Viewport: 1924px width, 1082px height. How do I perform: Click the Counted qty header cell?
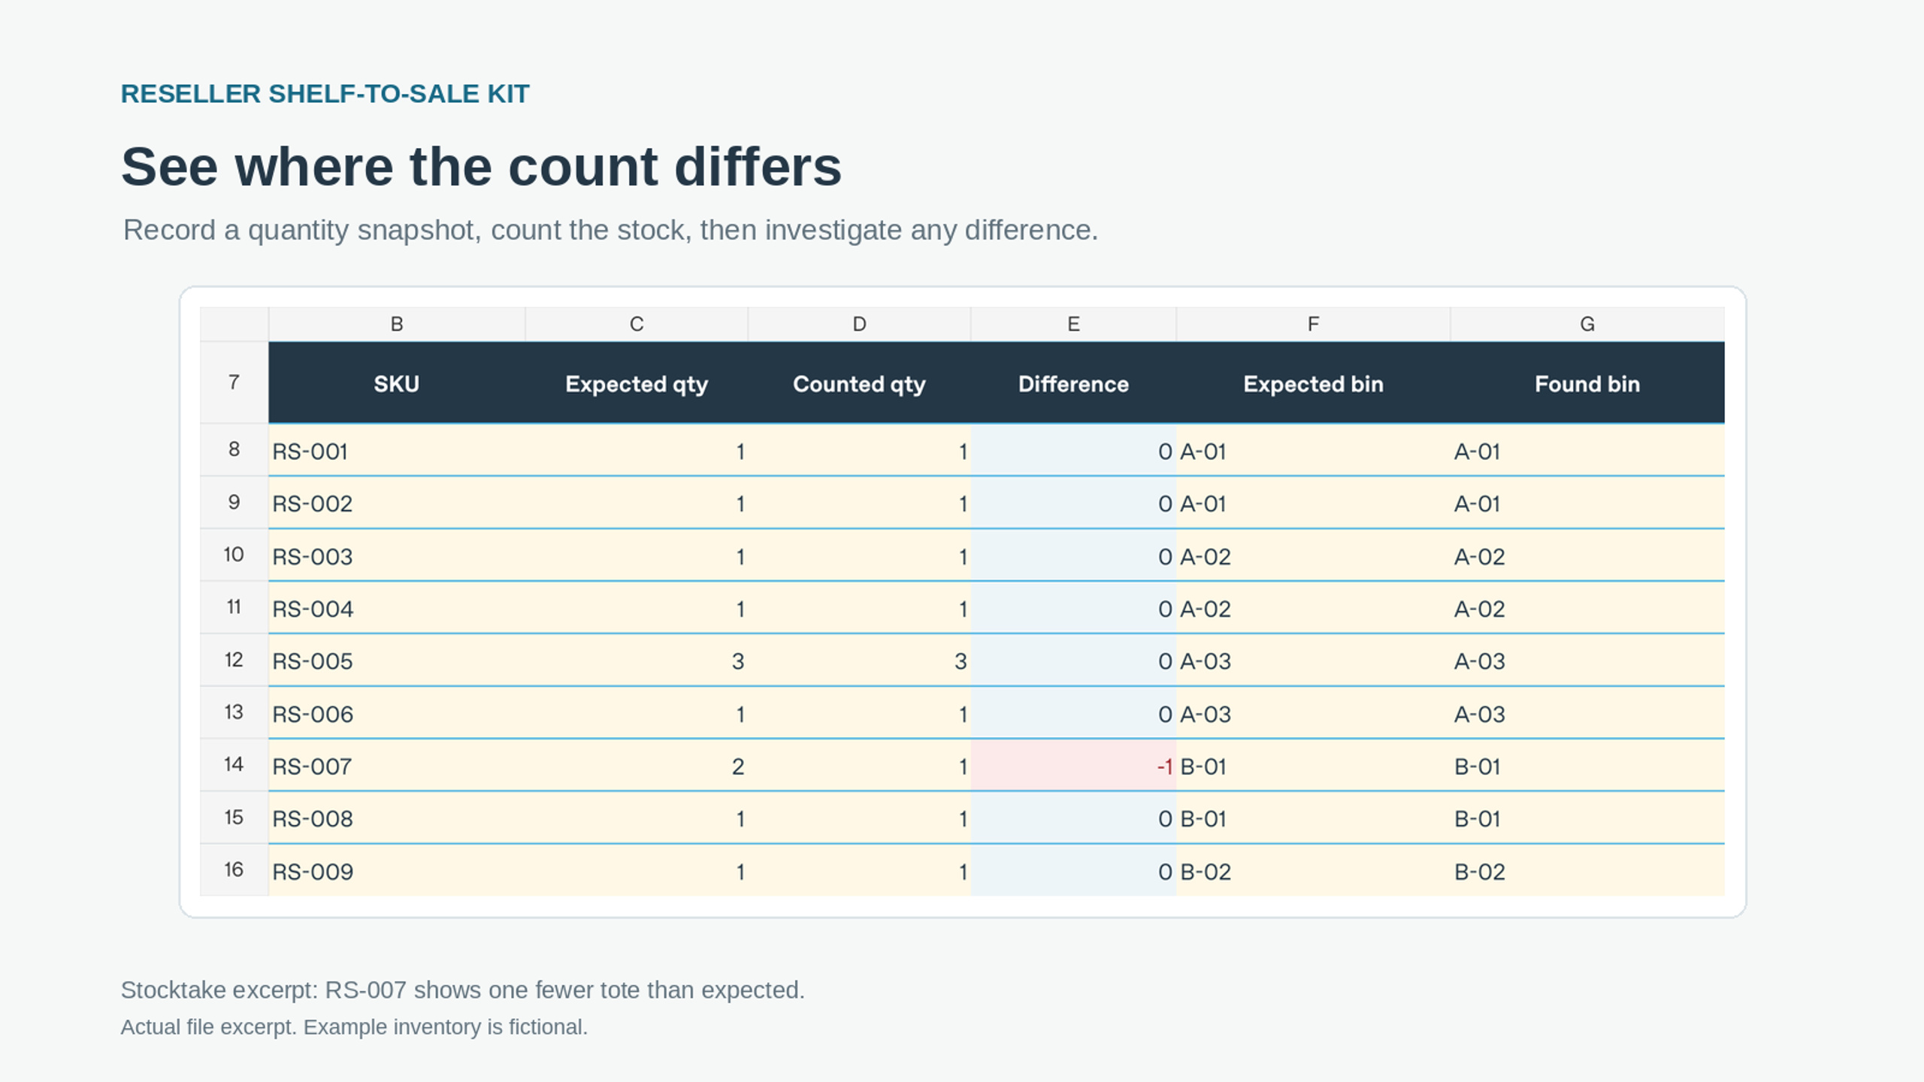click(859, 383)
